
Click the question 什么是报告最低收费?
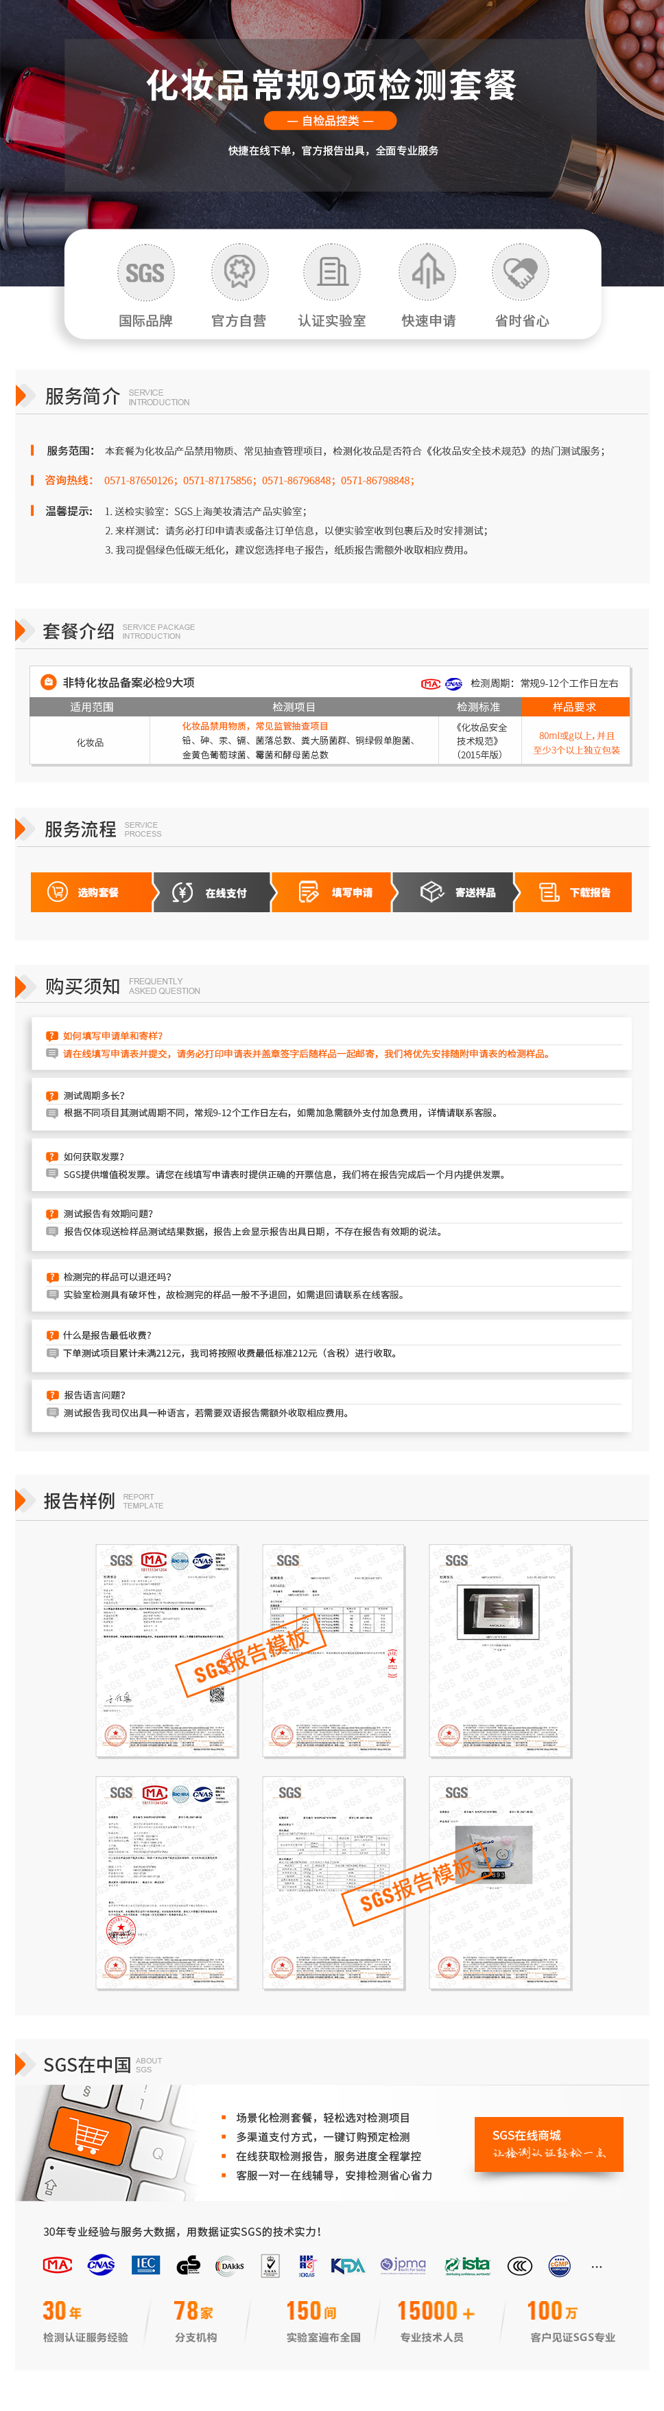click(x=108, y=1335)
